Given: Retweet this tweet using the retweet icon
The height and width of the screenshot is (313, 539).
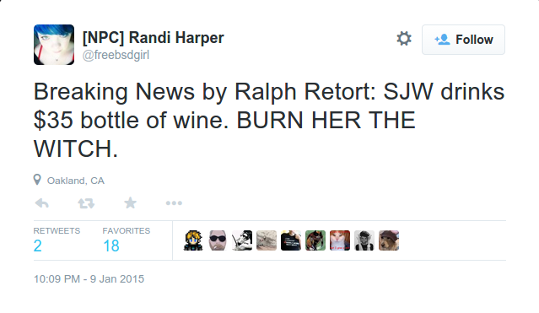Looking at the screenshot, I should click(86, 203).
